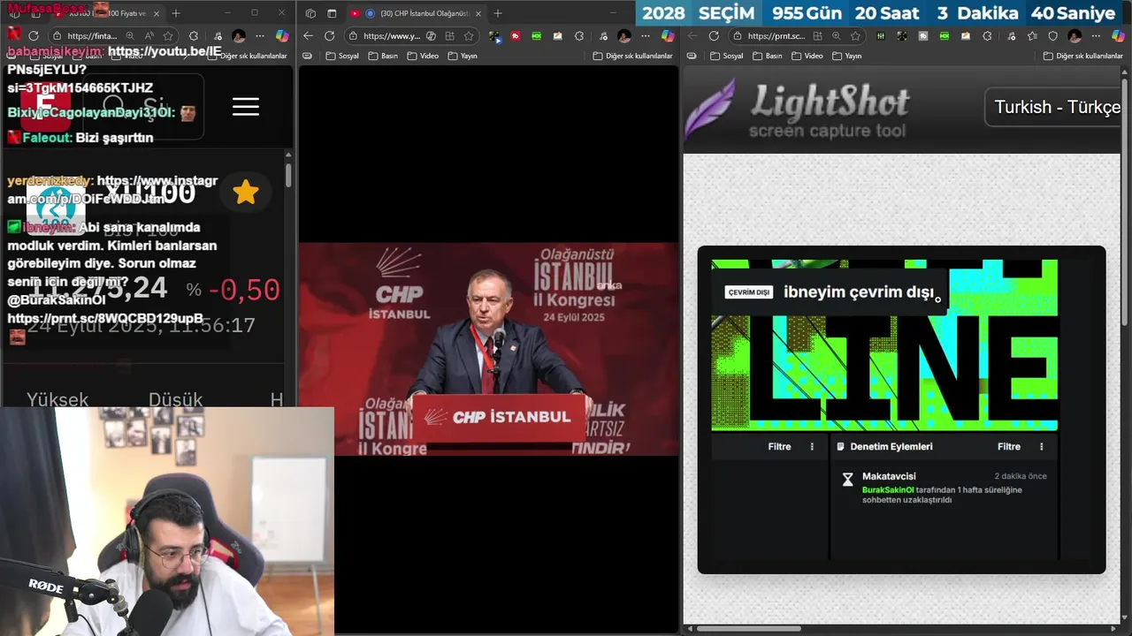The width and height of the screenshot is (1132, 636).
Task: Click the left window's address bar
Action: pyautogui.click(x=113, y=36)
